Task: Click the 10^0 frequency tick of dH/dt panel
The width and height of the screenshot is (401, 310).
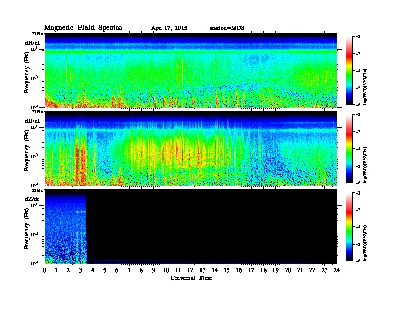Action: [x=34, y=78]
